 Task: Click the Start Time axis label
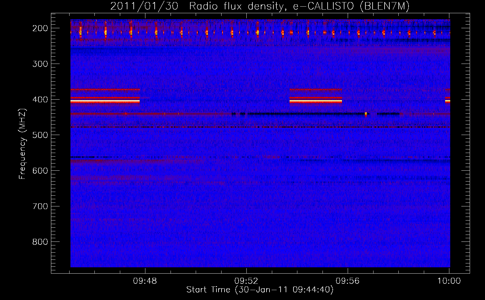pos(260,289)
